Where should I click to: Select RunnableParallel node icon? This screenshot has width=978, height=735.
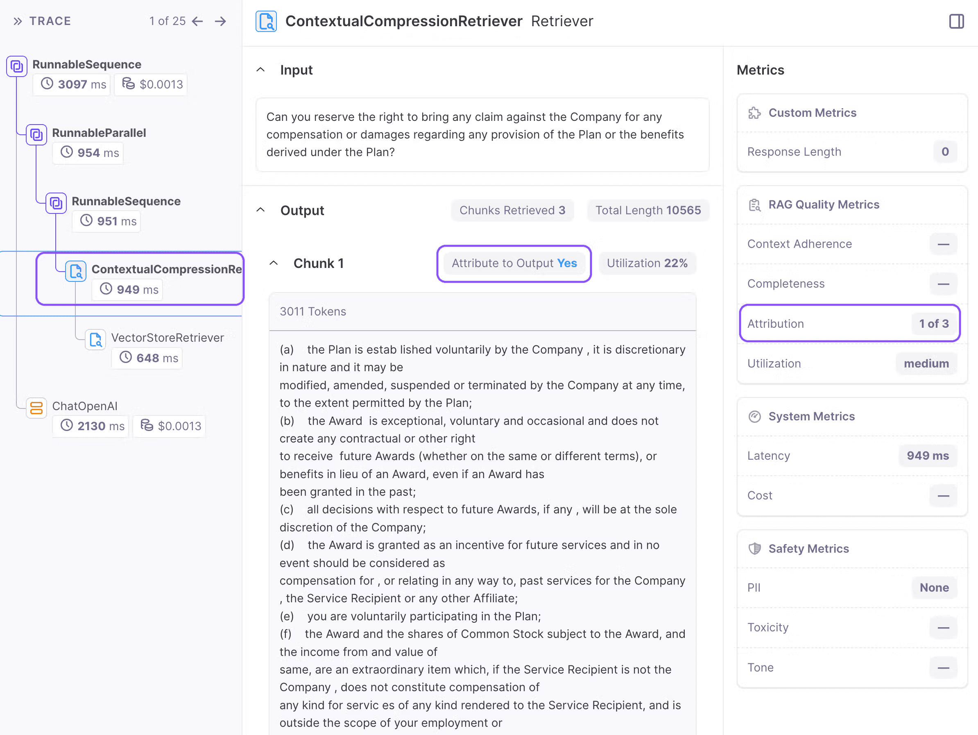click(36, 134)
